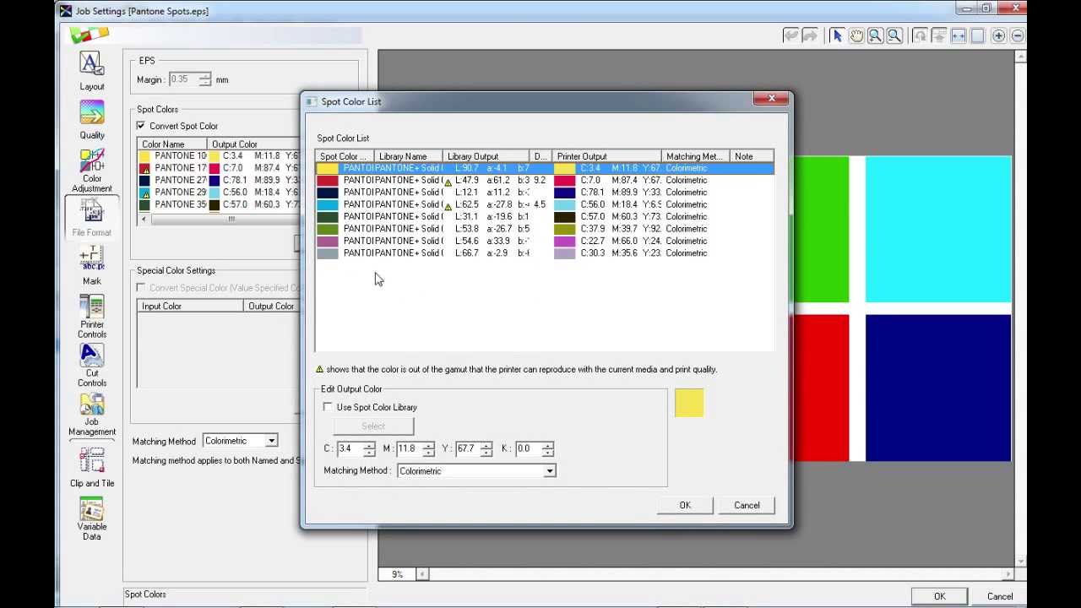The height and width of the screenshot is (608, 1081).
Task: Select the zoom out magnifier tool
Action: (x=895, y=35)
